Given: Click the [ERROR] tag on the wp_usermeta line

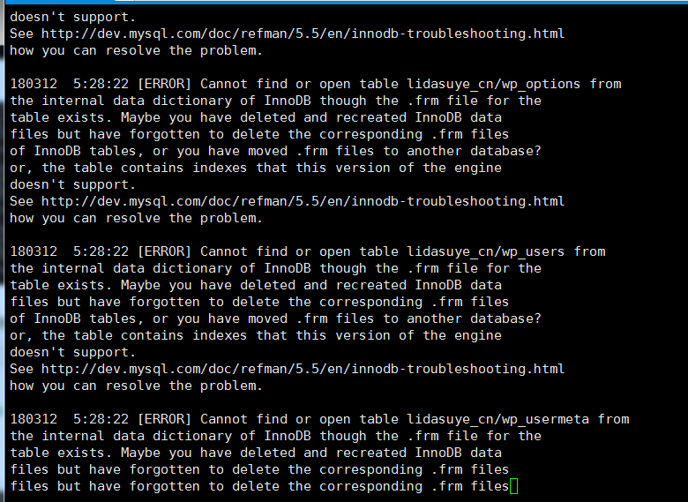Looking at the screenshot, I should coord(165,419).
